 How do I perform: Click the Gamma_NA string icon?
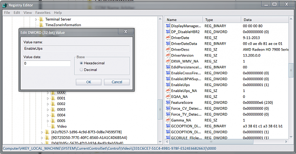point(168,120)
